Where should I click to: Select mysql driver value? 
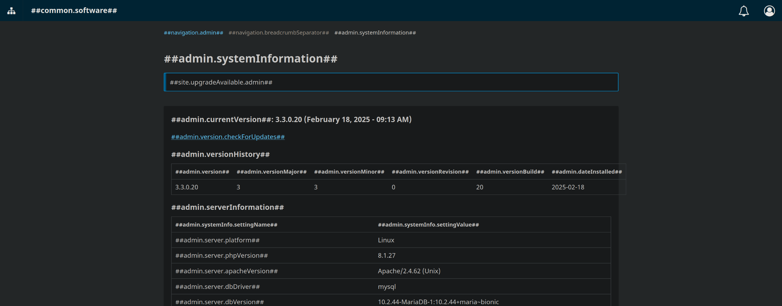coord(387,287)
